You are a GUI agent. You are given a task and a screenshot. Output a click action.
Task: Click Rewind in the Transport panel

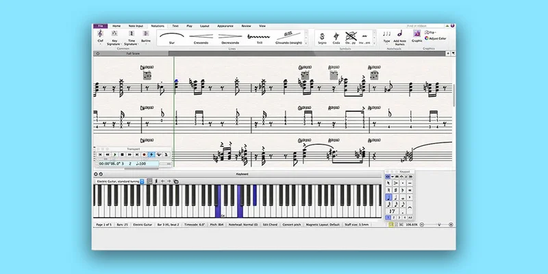click(x=108, y=155)
